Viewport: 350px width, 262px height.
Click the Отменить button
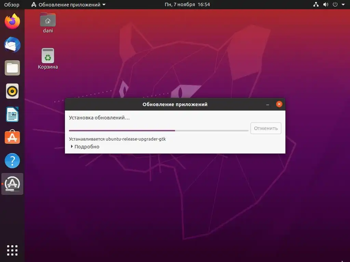266,128
